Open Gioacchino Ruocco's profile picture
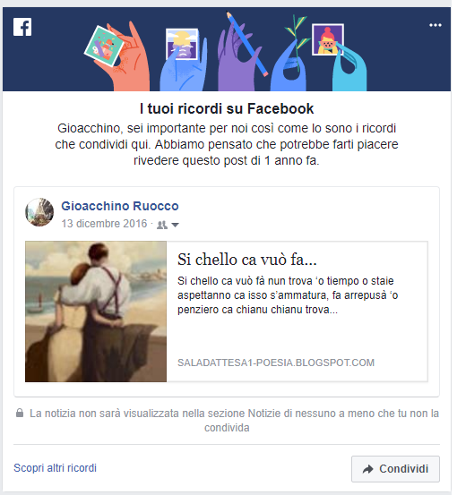The height and width of the screenshot is (495, 457). coord(39,212)
